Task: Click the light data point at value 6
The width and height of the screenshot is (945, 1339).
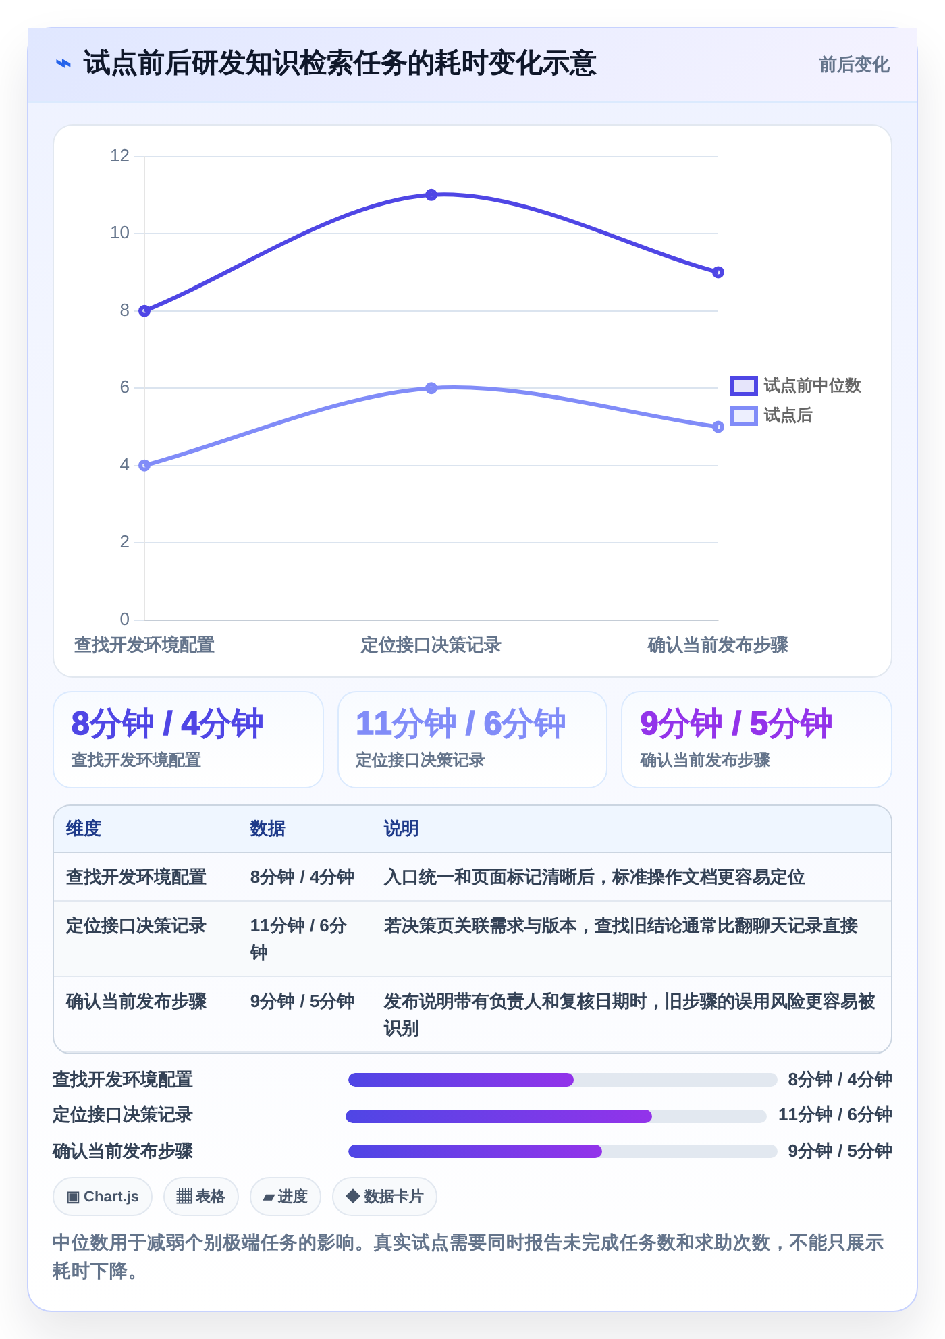Action: [431, 388]
